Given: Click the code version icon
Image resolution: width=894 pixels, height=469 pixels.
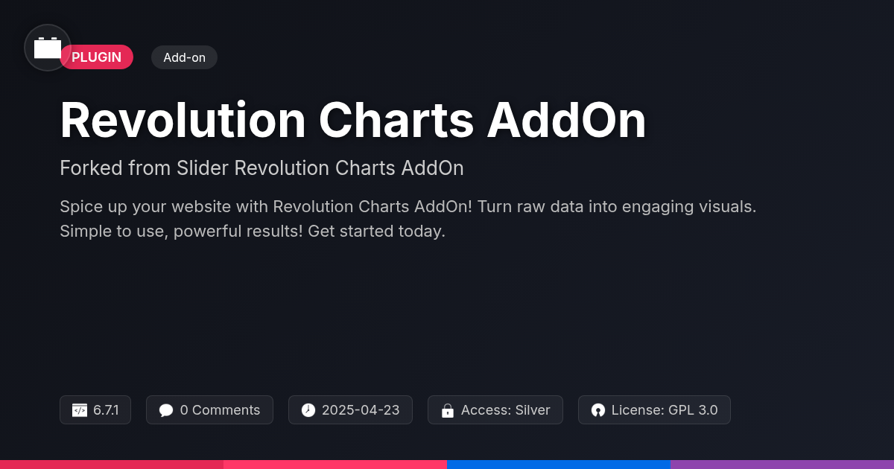Looking at the screenshot, I should coord(80,410).
